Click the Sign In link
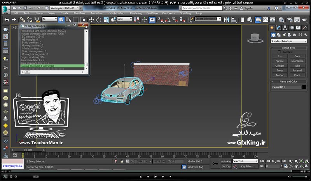The image size is (311, 181). pyautogui.click(x=248, y=8)
